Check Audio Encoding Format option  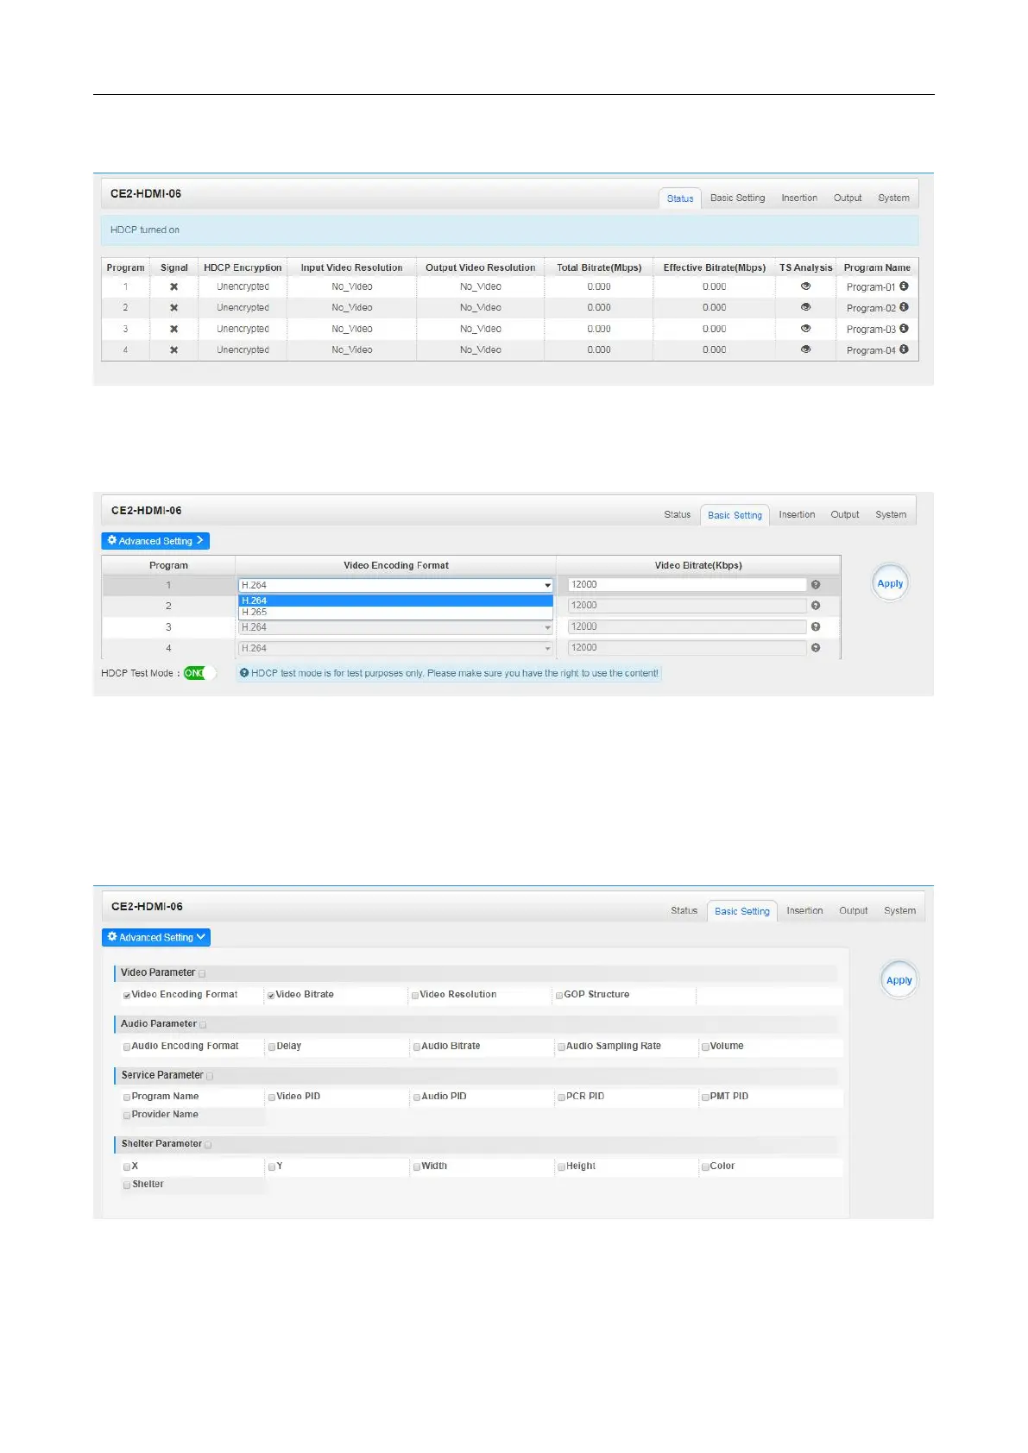127,1047
